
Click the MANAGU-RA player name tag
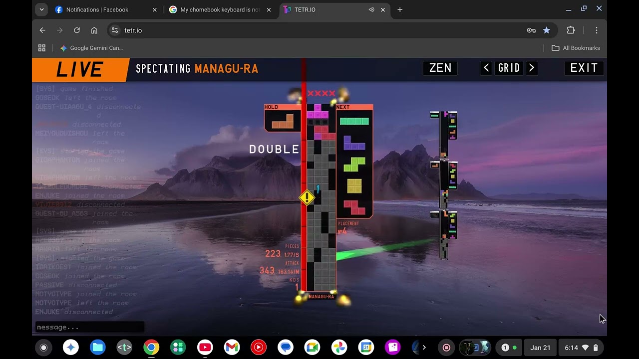pyautogui.click(x=321, y=297)
